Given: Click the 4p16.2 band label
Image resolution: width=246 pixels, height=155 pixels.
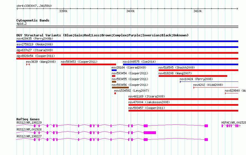Looking at the screenshot, I should 22,24.
